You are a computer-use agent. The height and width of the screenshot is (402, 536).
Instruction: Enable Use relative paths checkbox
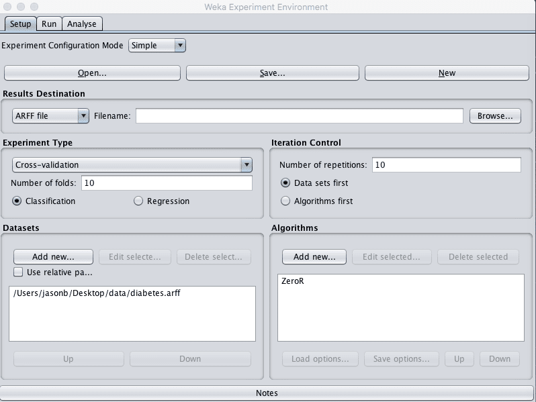[x=18, y=272]
